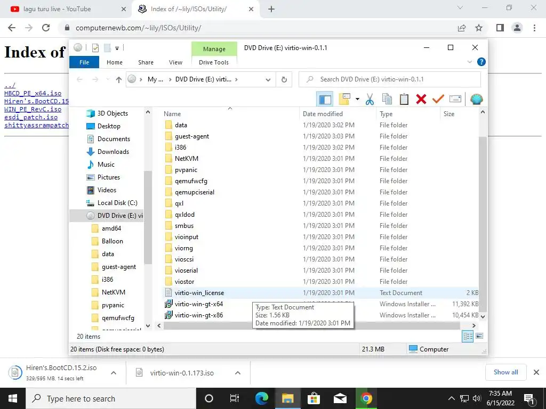Switch to Details view icon in status bar
This screenshot has width=546, height=409.
(x=468, y=337)
